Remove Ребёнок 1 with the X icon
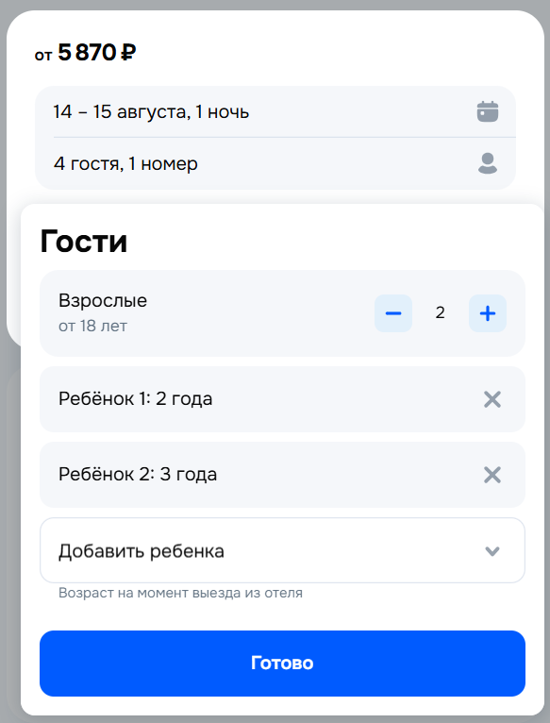 click(x=492, y=399)
